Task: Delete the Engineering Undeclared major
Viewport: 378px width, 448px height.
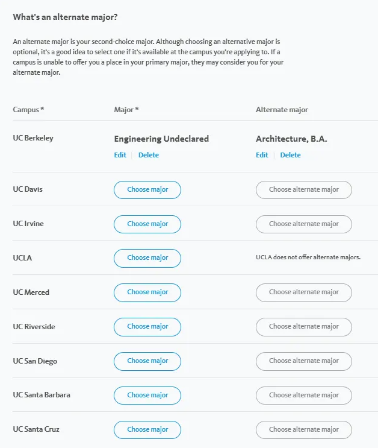Action: (149, 155)
